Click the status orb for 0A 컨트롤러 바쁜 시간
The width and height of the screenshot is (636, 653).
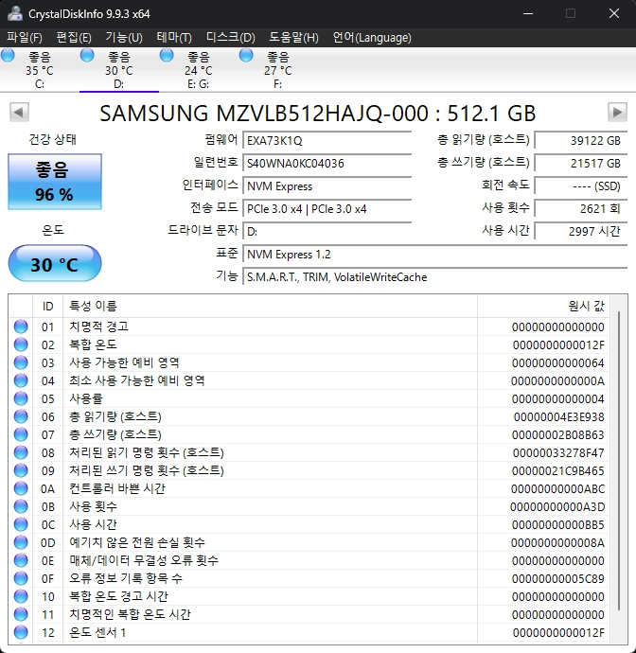point(21,488)
